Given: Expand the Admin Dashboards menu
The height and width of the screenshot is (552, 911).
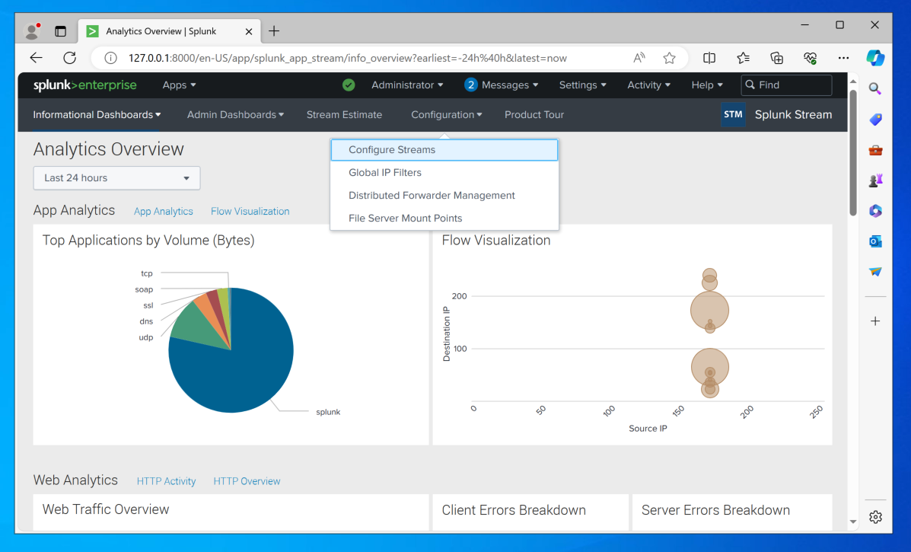Looking at the screenshot, I should [235, 114].
